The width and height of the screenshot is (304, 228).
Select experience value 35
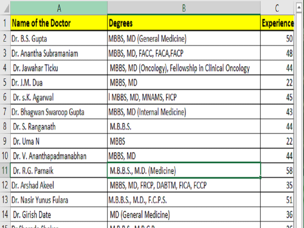pos(277,185)
